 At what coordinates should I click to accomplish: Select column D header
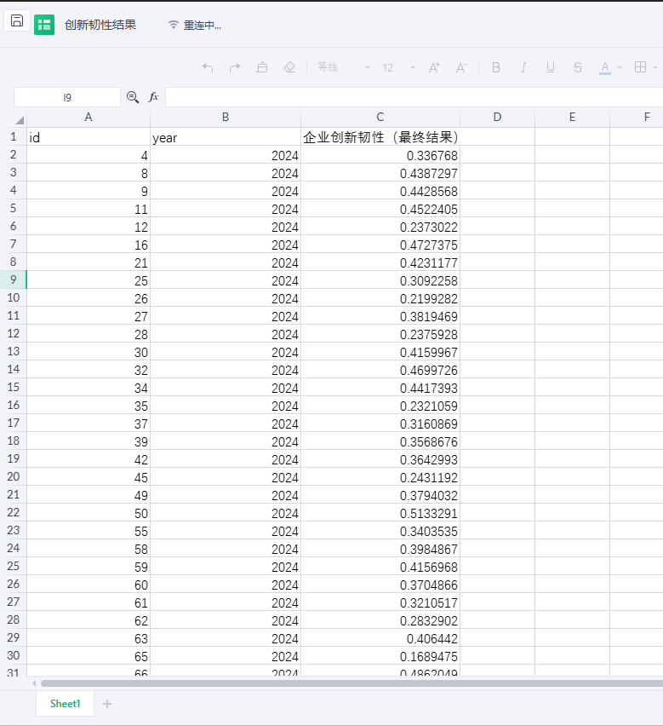[498, 117]
